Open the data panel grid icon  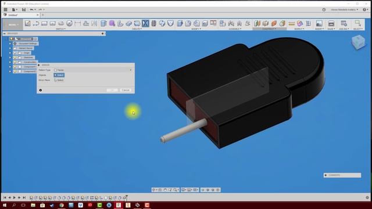[x=5, y=10]
